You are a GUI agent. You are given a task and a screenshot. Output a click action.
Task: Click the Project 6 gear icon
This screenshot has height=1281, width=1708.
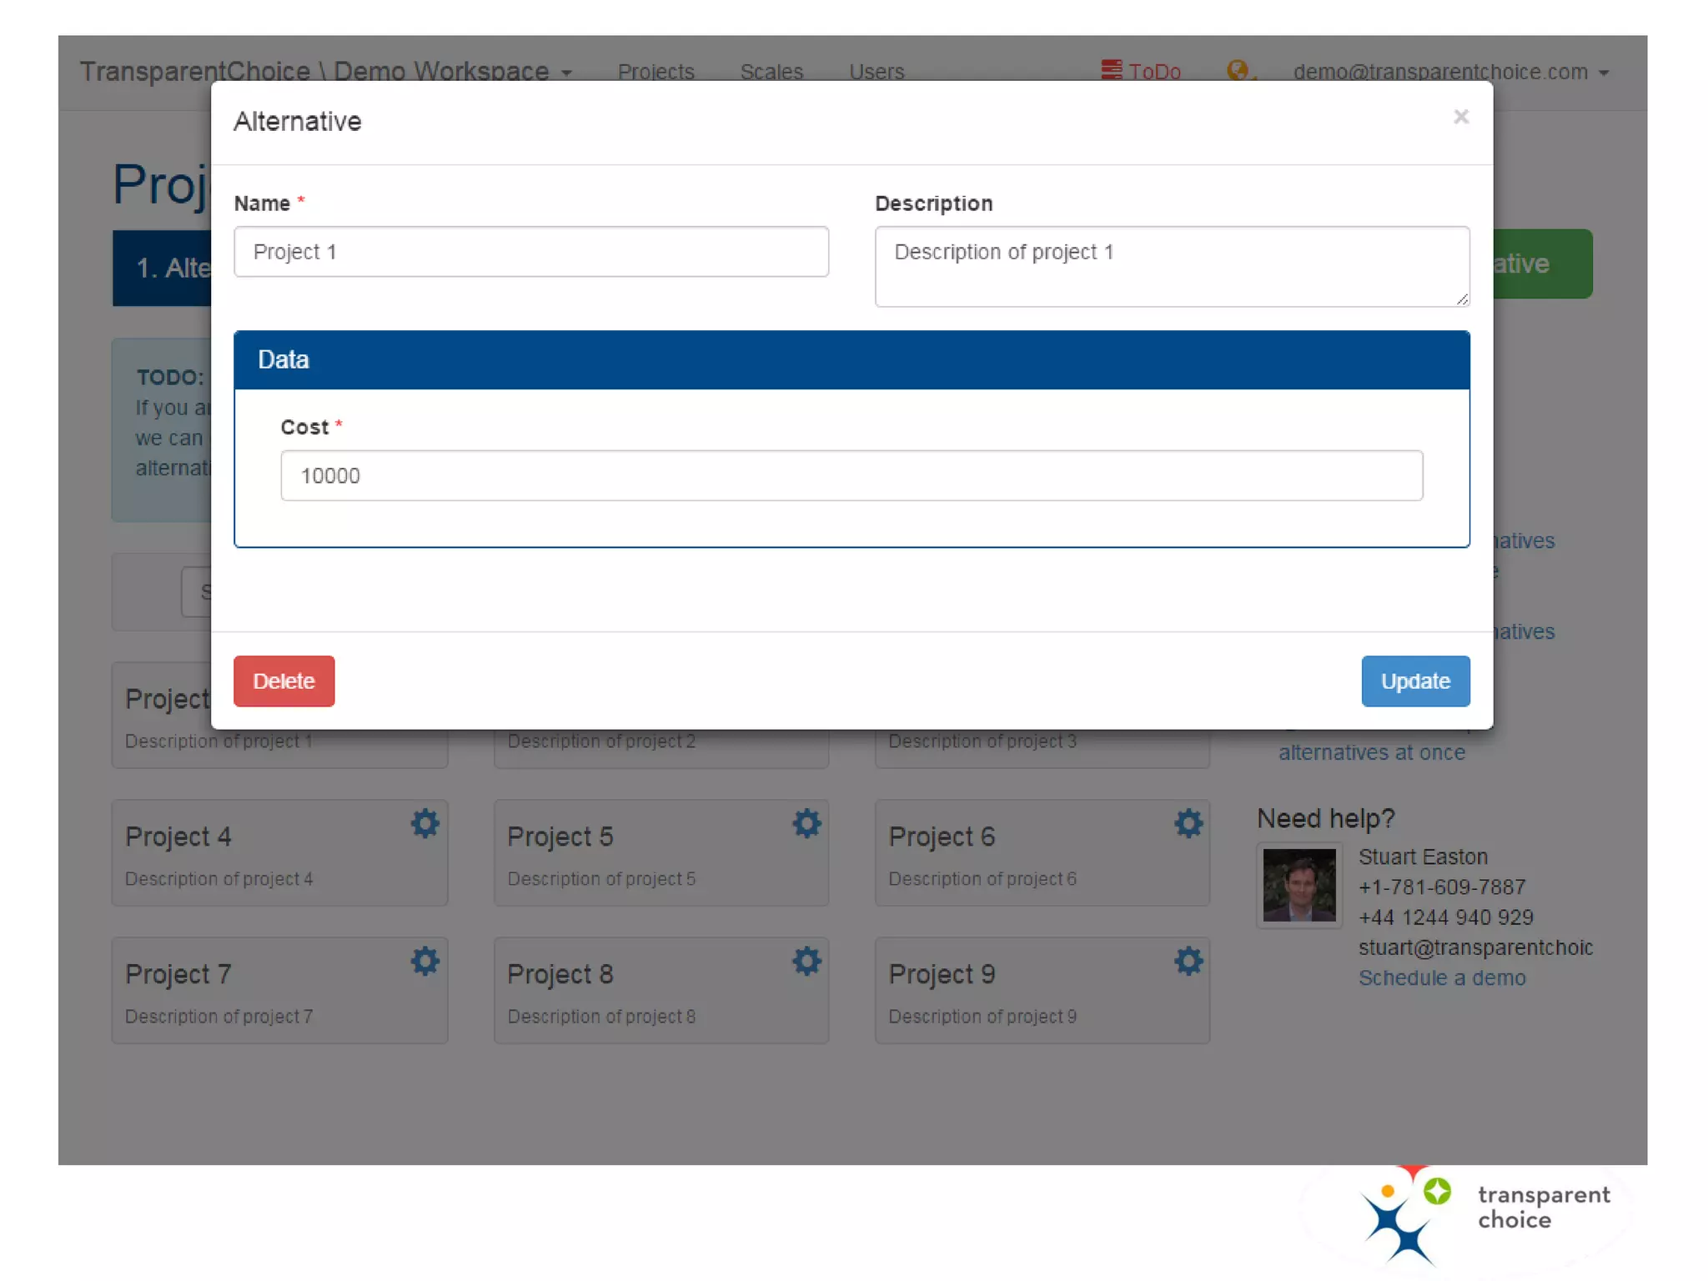coord(1188,824)
